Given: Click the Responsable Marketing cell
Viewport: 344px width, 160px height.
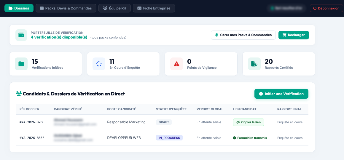Looking at the screenshot, I should pos(126,122).
